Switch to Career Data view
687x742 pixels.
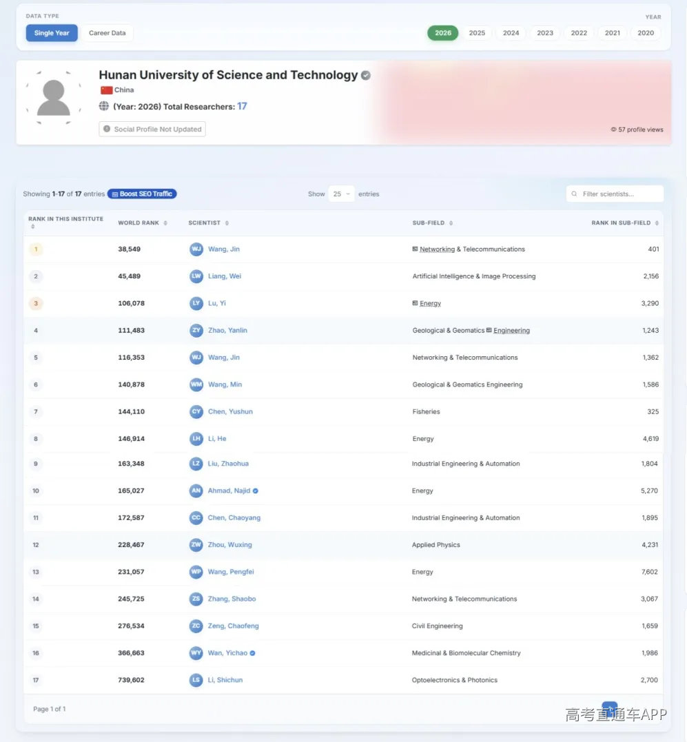[107, 33]
